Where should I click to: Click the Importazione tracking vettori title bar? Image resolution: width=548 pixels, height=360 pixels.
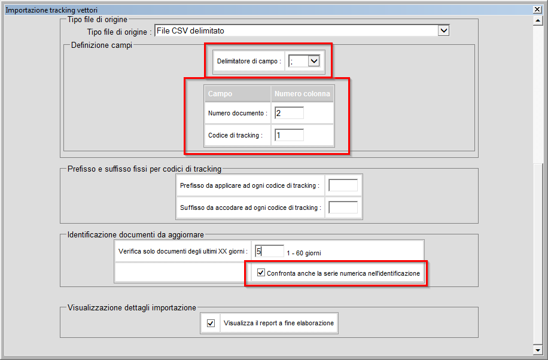pos(239,10)
